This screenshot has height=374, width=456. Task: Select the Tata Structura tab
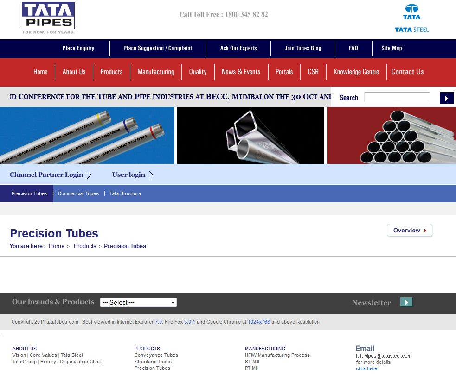click(x=125, y=193)
